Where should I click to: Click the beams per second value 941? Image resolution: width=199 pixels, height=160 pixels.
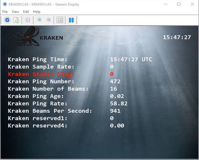115,111
